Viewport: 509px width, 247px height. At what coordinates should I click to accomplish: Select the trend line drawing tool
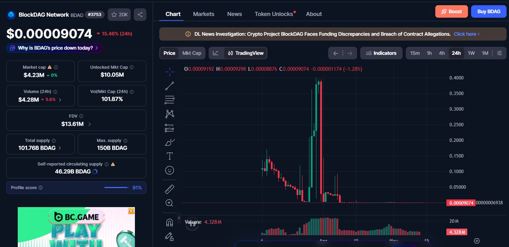point(170,86)
